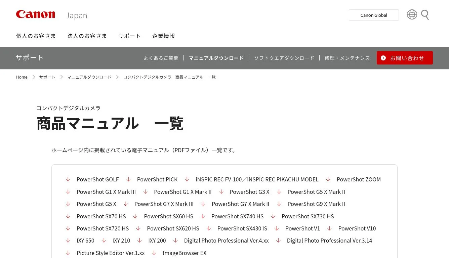Click the お問い合わせ button
Viewport: 449px width, 258px height.
pos(405,58)
